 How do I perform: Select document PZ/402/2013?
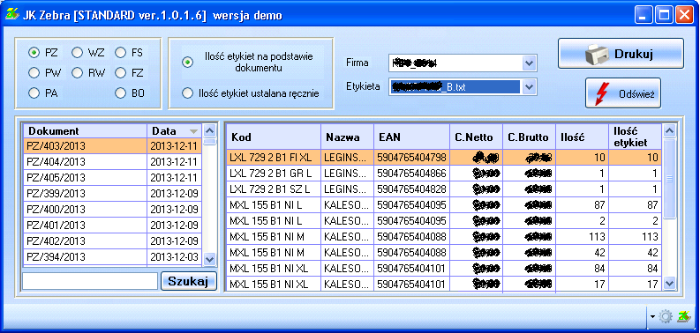(112, 241)
